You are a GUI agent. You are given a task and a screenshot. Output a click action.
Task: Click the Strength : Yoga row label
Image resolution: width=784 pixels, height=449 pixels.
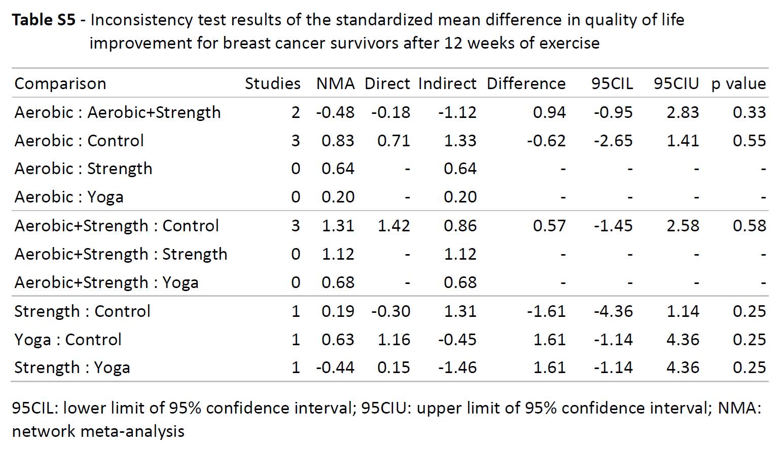point(72,368)
